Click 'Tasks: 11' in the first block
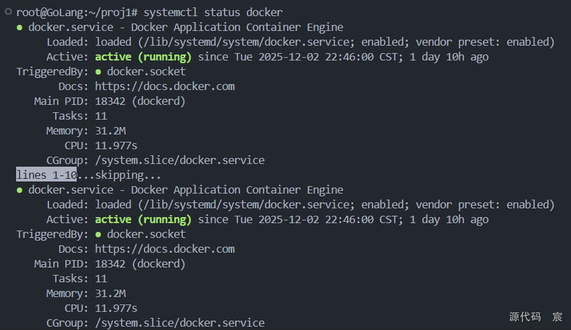571x330 pixels. point(80,116)
